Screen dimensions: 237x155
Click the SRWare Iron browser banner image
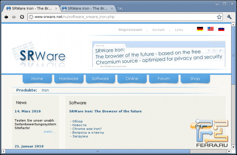[159, 54]
